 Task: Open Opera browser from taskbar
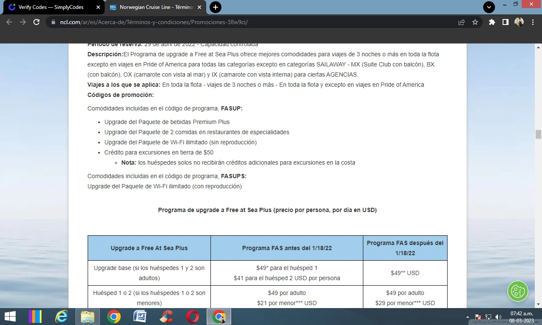(x=193, y=317)
